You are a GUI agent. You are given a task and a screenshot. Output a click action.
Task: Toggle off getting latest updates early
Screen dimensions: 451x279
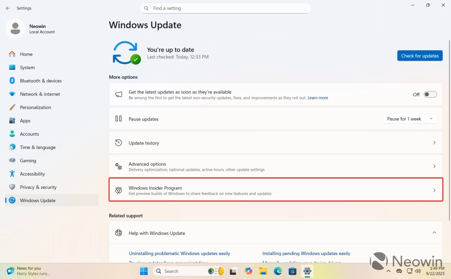[430, 94]
